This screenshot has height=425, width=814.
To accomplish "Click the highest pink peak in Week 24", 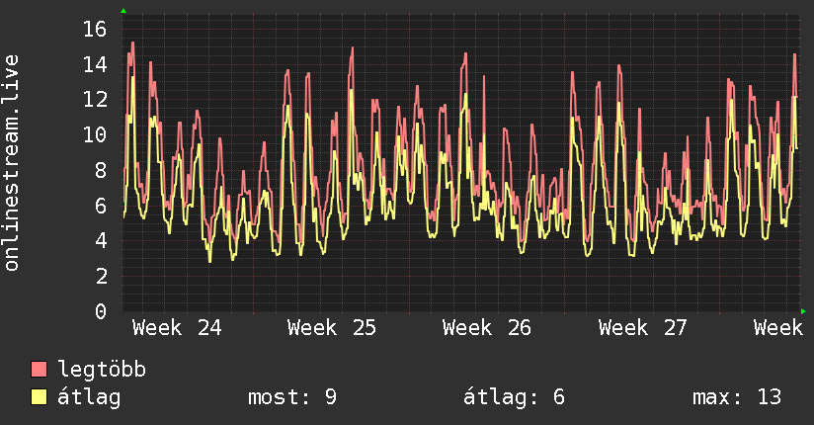I will [133, 43].
